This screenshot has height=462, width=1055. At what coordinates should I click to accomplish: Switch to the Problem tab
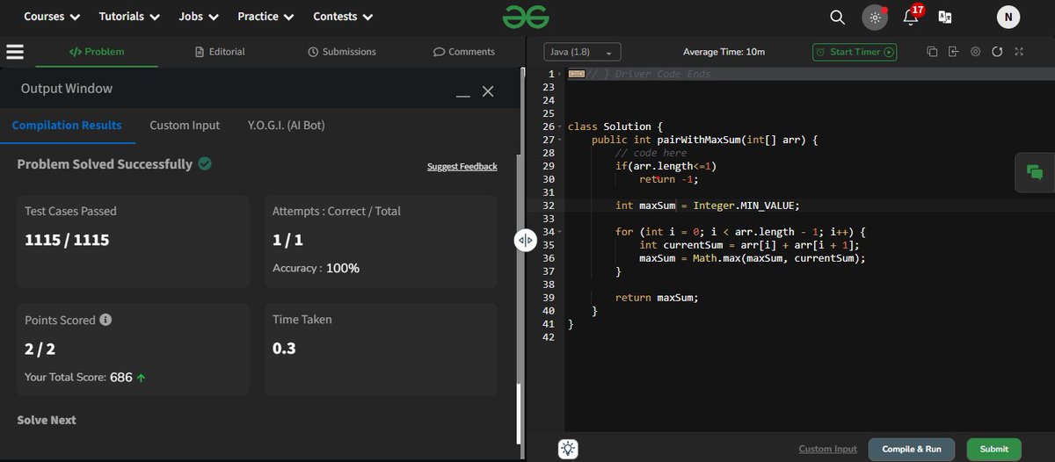point(97,52)
